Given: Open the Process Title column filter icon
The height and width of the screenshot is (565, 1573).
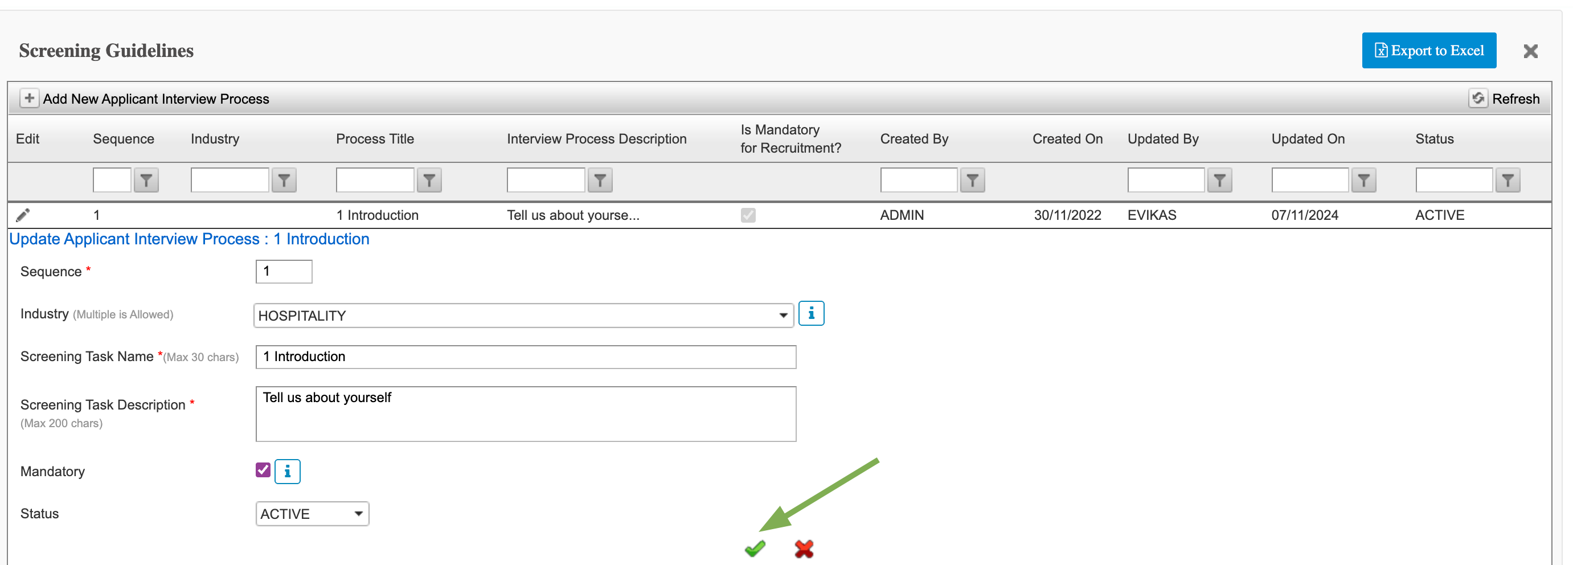Looking at the screenshot, I should tap(429, 180).
